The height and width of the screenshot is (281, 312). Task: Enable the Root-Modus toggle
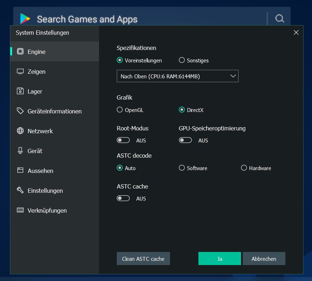pyautogui.click(x=123, y=140)
